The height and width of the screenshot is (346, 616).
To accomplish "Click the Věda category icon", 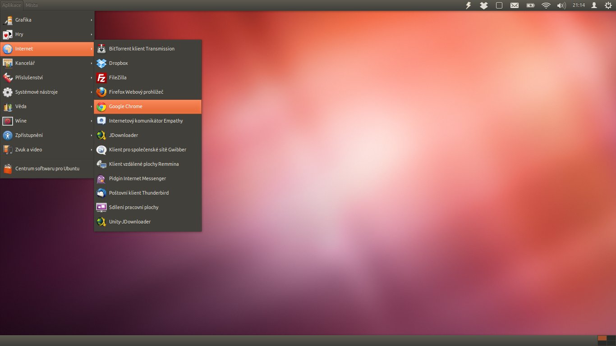I will [8, 106].
